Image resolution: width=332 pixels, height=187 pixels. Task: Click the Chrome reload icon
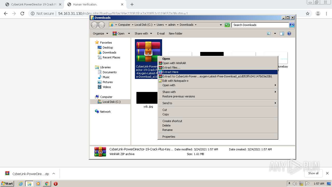tap(22, 14)
